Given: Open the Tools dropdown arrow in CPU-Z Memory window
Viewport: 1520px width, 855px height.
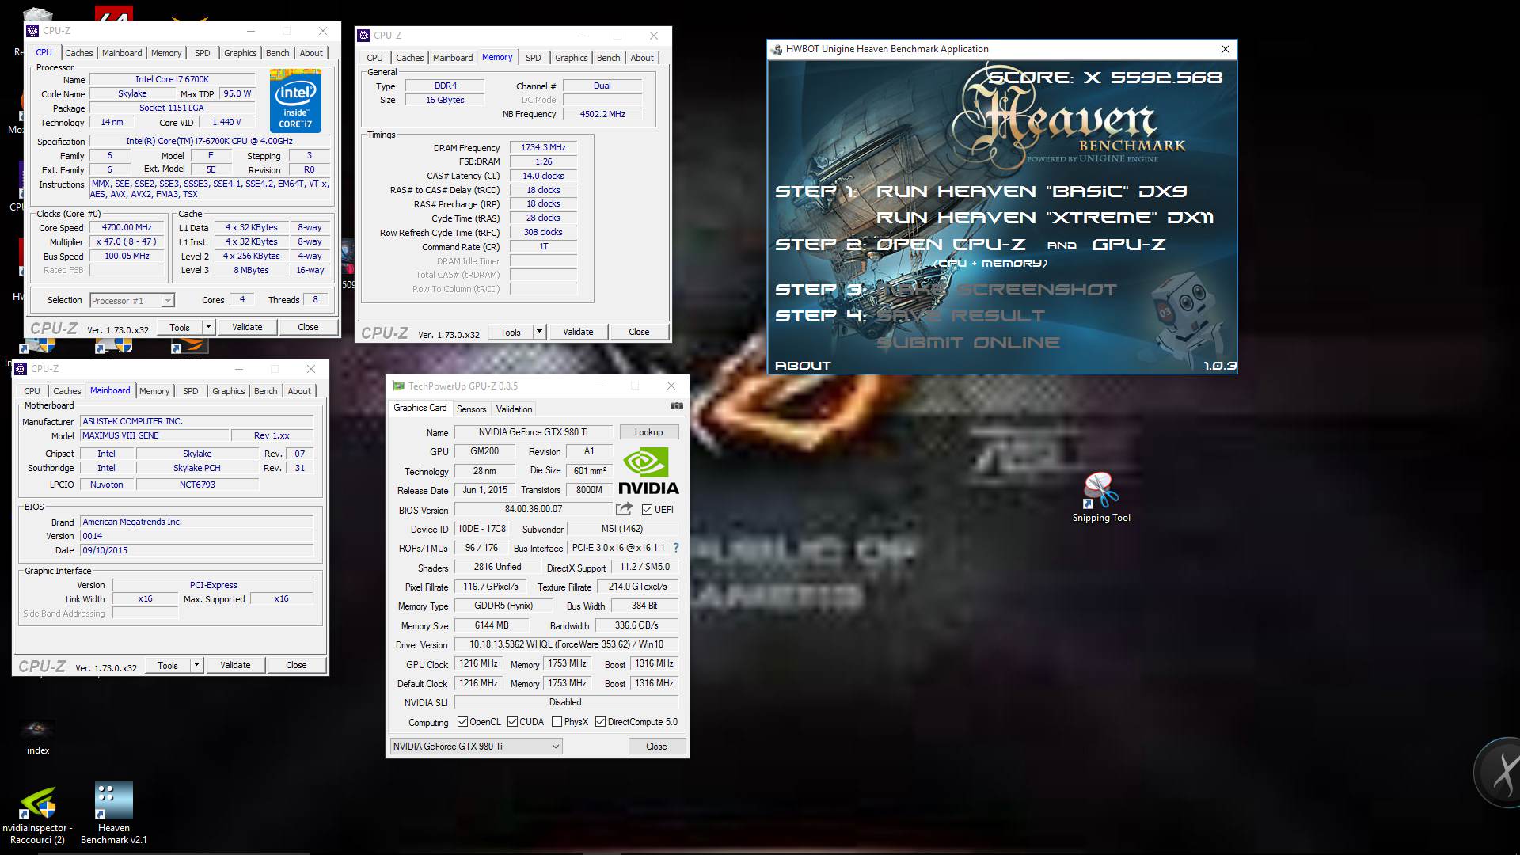Looking at the screenshot, I should click(539, 332).
